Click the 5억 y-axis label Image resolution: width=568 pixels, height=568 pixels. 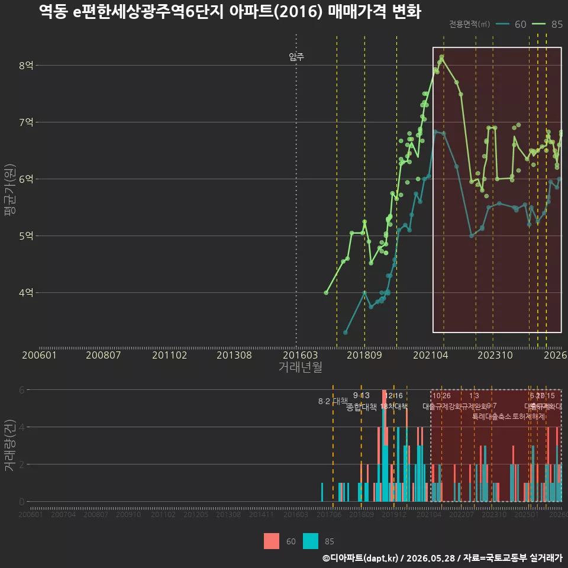[x=27, y=236]
